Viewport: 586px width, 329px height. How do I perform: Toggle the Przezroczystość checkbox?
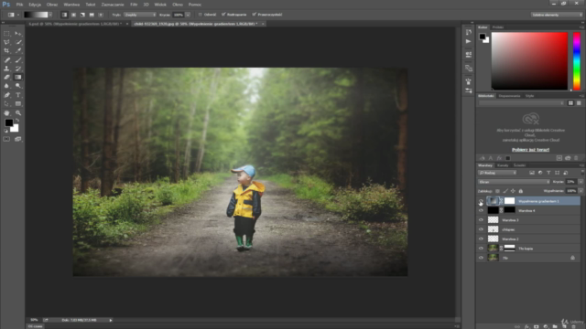click(x=255, y=15)
